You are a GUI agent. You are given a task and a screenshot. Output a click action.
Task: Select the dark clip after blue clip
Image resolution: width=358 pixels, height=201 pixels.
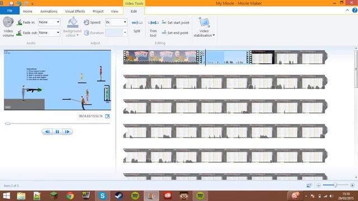[x=262, y=57]
